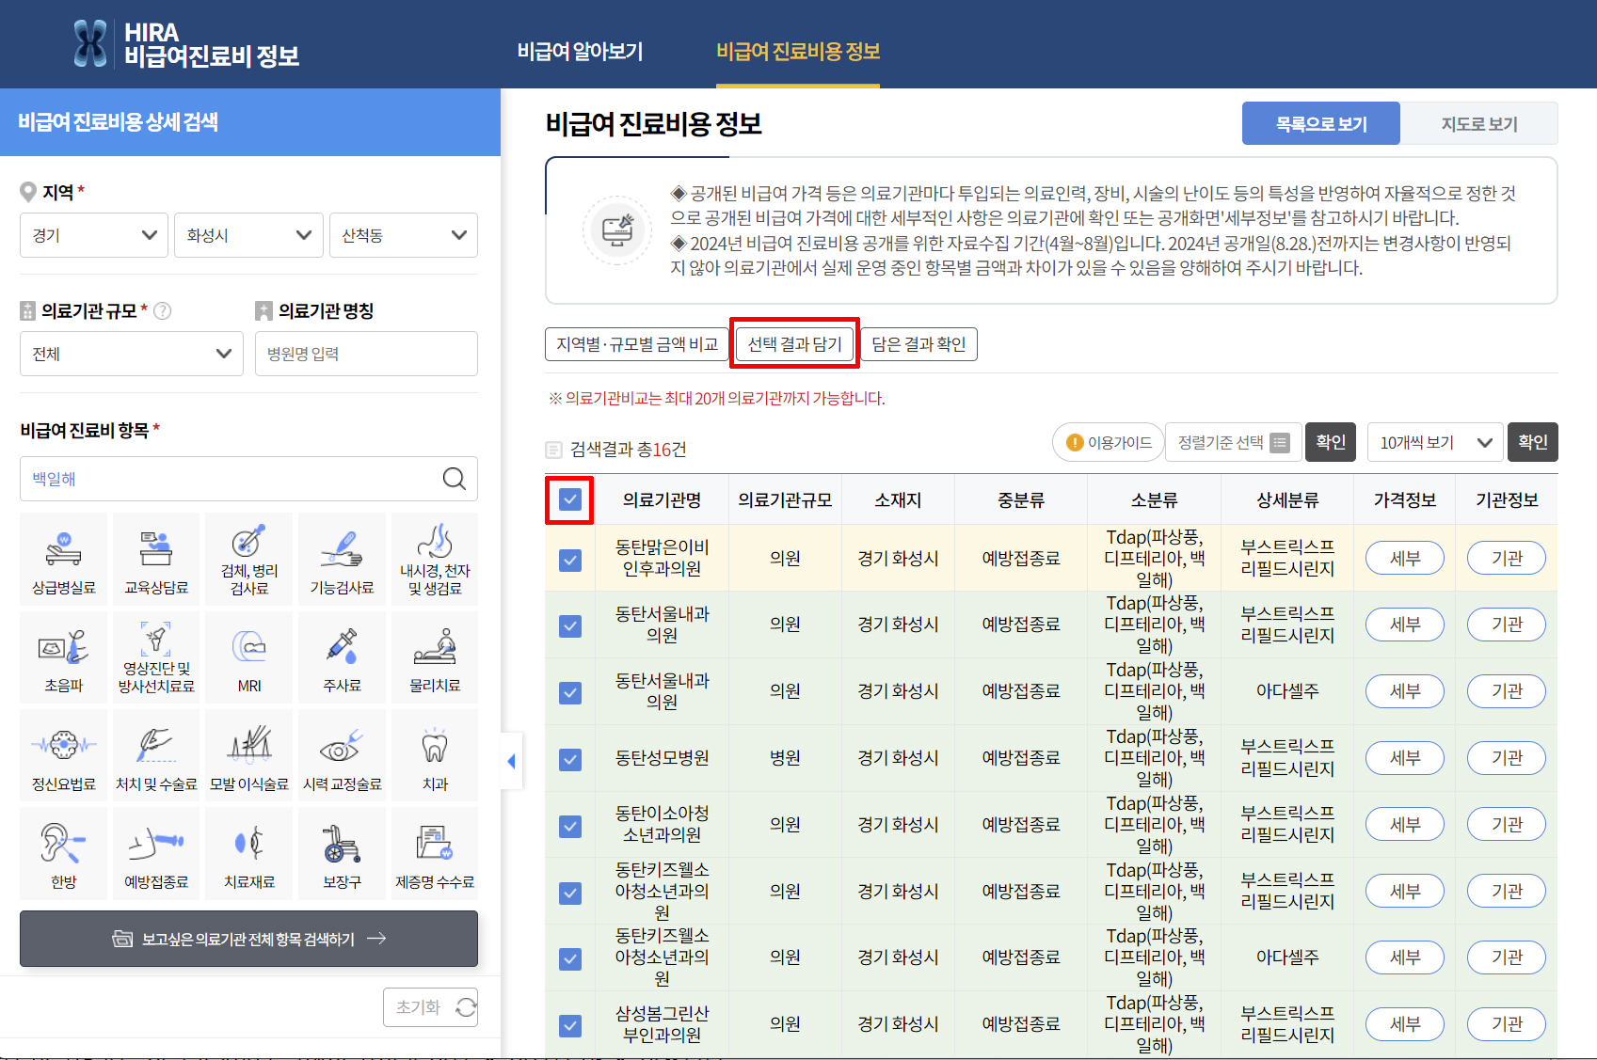The height and width of the screenshot is (1060, 1597).
Task: Expand the 의료기관 규모 dropdown
Action: pyautogui.click(x=131, y=354)
